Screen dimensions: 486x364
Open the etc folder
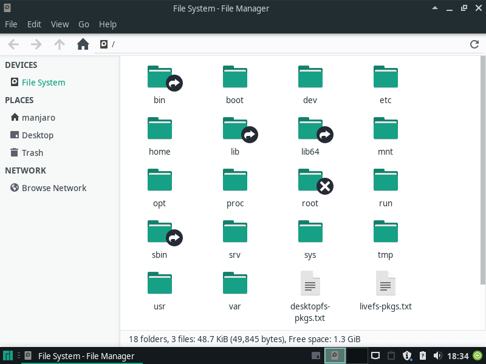(386, 77)
